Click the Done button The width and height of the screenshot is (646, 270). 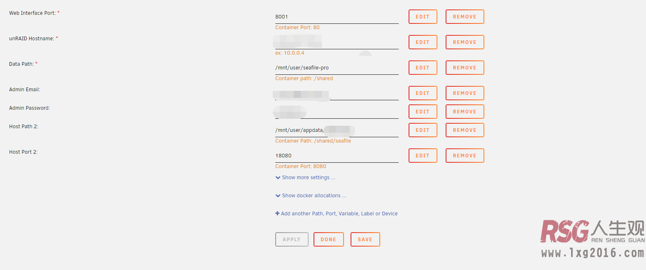click(328, 240)
